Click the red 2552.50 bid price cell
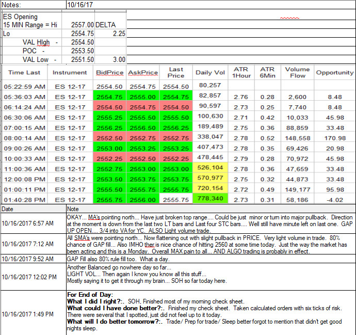Image resolution: width=356 pixels, height=335 pixels. pyautogui.click(x=110, y=138)
